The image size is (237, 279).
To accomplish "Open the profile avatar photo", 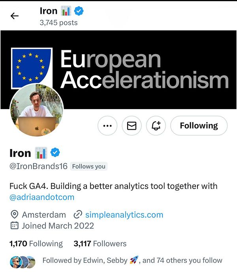I will [36, 110].
